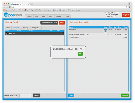Viewport: 135px width, 103px height.
Task: Click Refresh from the Cloud
Action: (49, 23)
